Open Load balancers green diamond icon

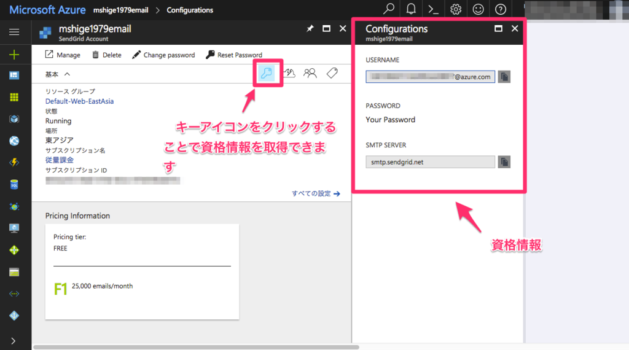click(x=14, y=250)
